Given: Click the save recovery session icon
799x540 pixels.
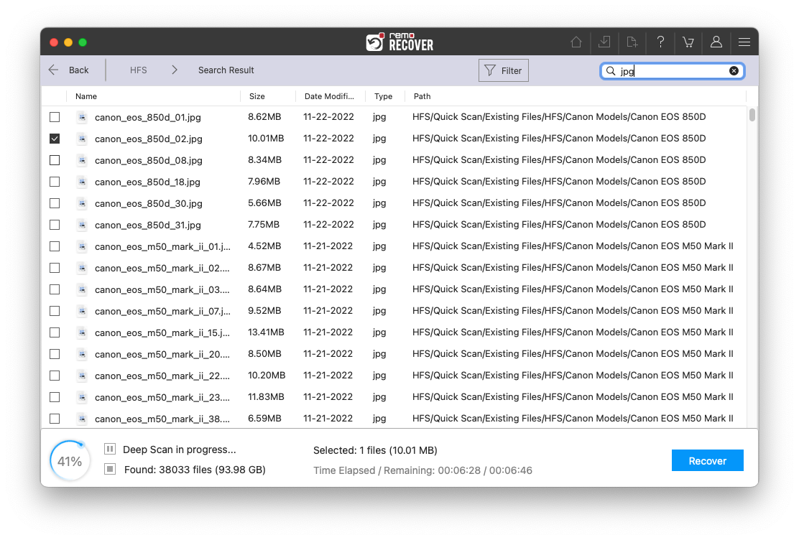Looking at the screenshot, I should pyautogui.click(x=604, y=42).
